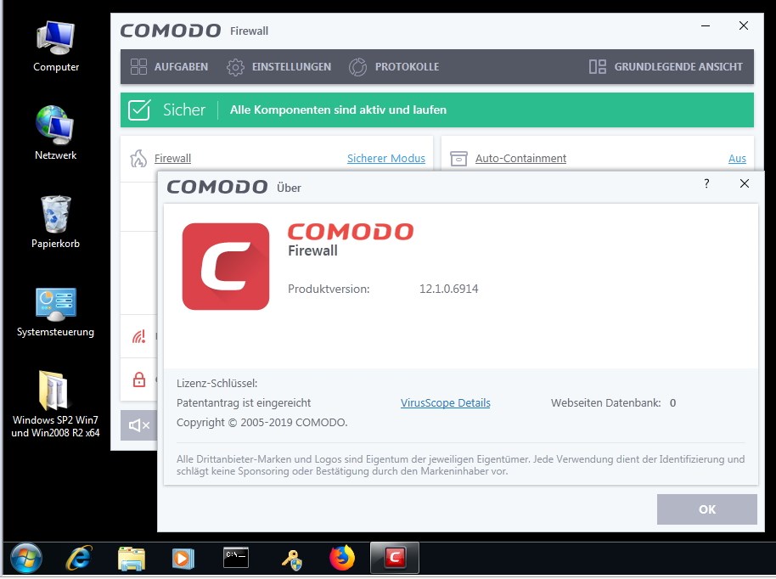Open the Papierkorb recycle bin icon

click(55, 222)
